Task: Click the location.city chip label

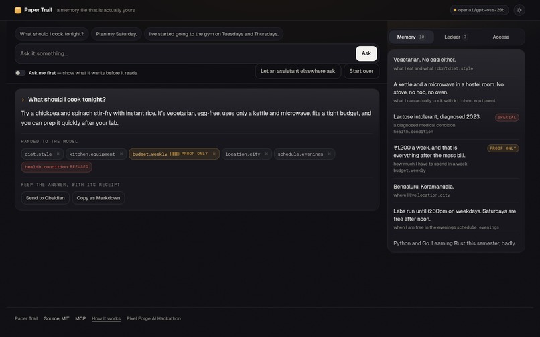Action: [243, 154]
